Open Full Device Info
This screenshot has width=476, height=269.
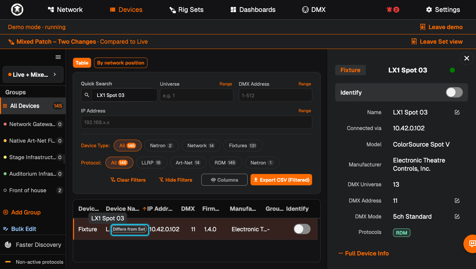(364, 253)
